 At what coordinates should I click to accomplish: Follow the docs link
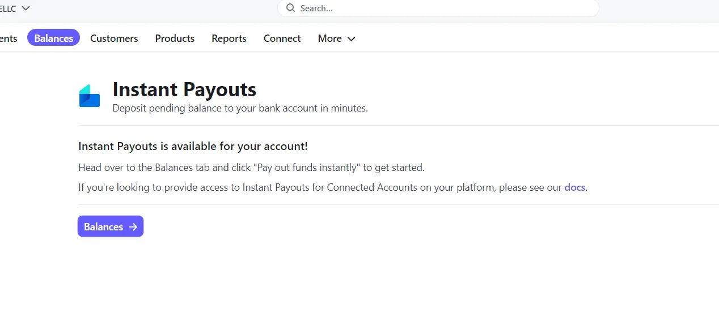click(574, 187)
